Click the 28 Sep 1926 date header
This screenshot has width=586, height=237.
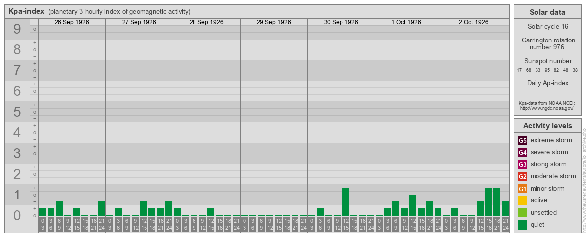(206, 22)
